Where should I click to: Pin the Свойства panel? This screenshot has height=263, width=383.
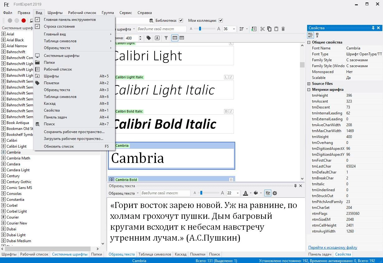coord(373,28)
